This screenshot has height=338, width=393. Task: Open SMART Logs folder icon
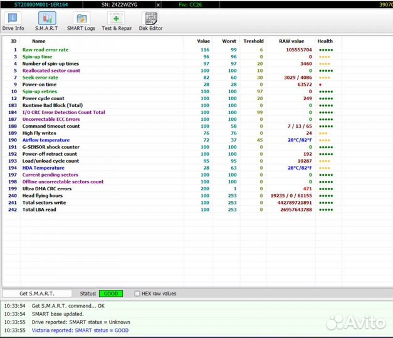point(81,21)
